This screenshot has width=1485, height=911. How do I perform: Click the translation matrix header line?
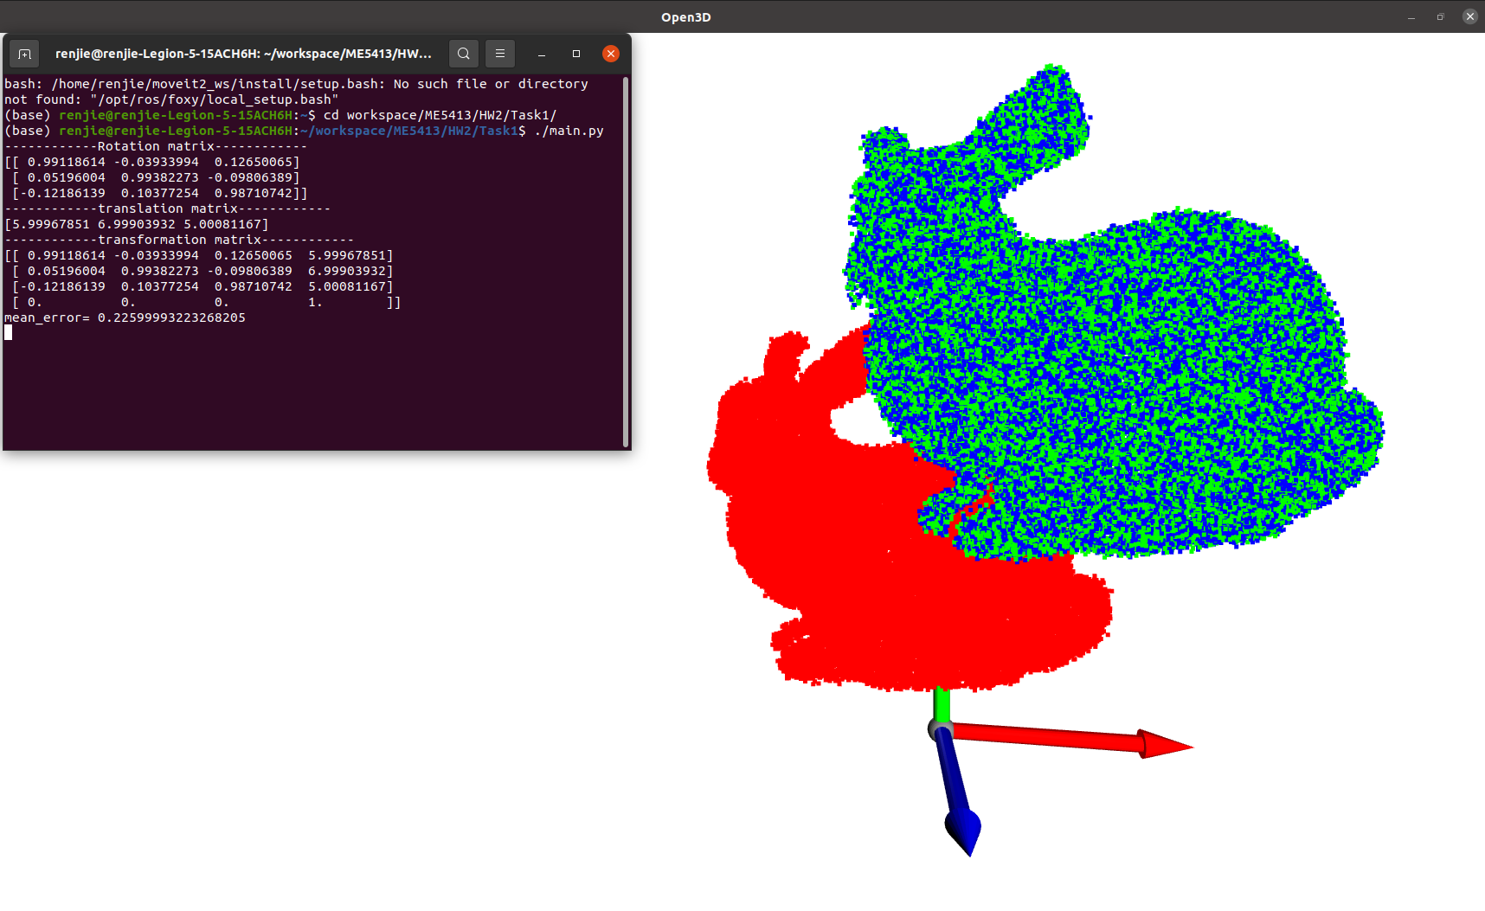(x=167, y=209)
